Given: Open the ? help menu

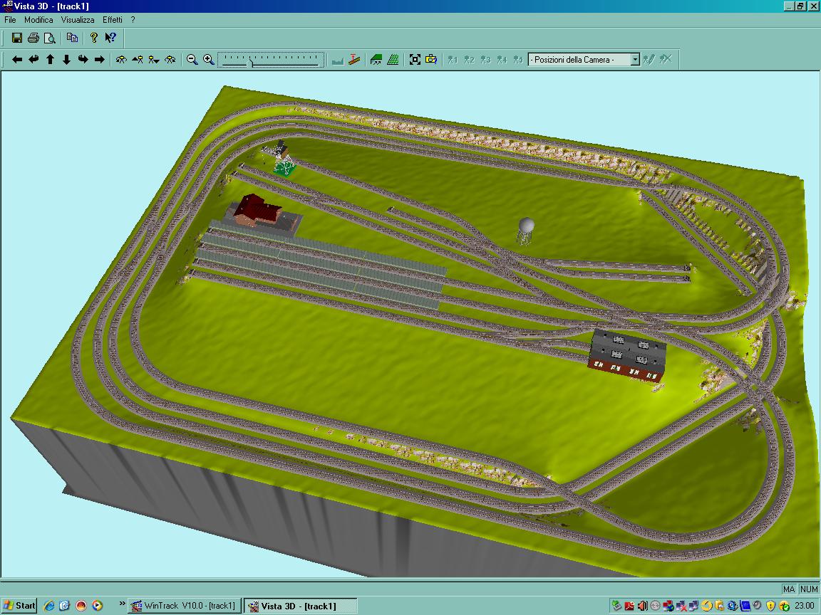Looking at the screenshot, I should [133, 20].
